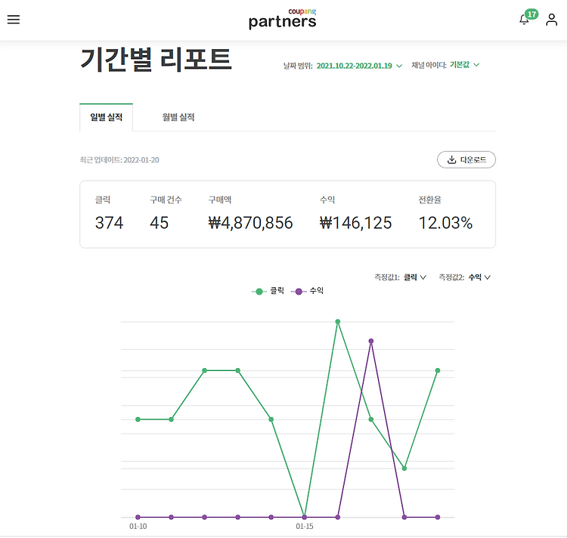567x538 pixels.
Task: Click the 최근 업데이트 2022-01-20 text
Action: point(119,160)
